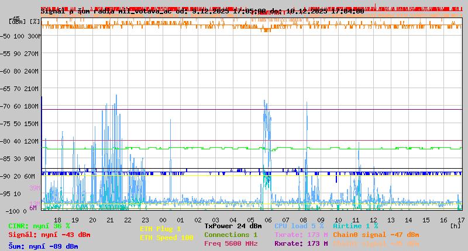Select the 'Šum: nyní -89 dBm' legend entry
This screenshot has height=251, width=468.
43,246
